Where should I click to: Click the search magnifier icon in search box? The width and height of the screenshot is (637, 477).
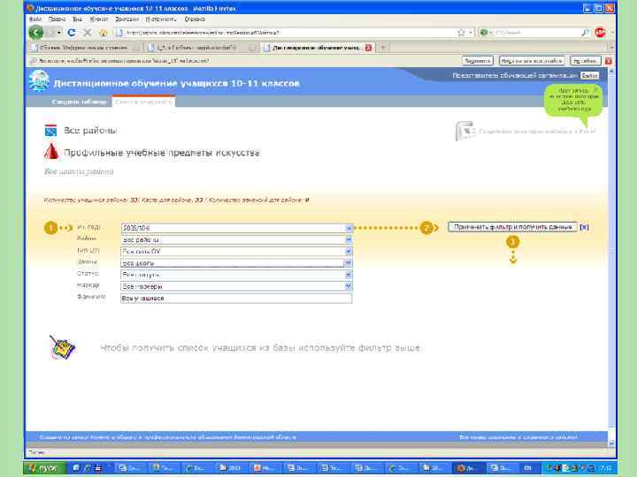[585, 33]
